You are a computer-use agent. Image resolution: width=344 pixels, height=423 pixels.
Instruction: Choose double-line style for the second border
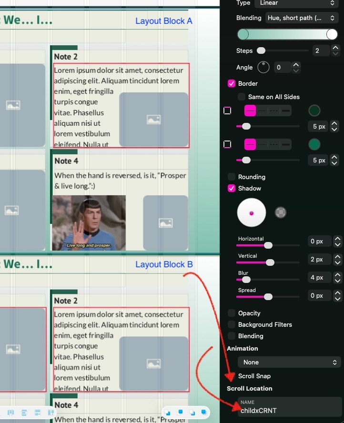click(x=285, y=144)
